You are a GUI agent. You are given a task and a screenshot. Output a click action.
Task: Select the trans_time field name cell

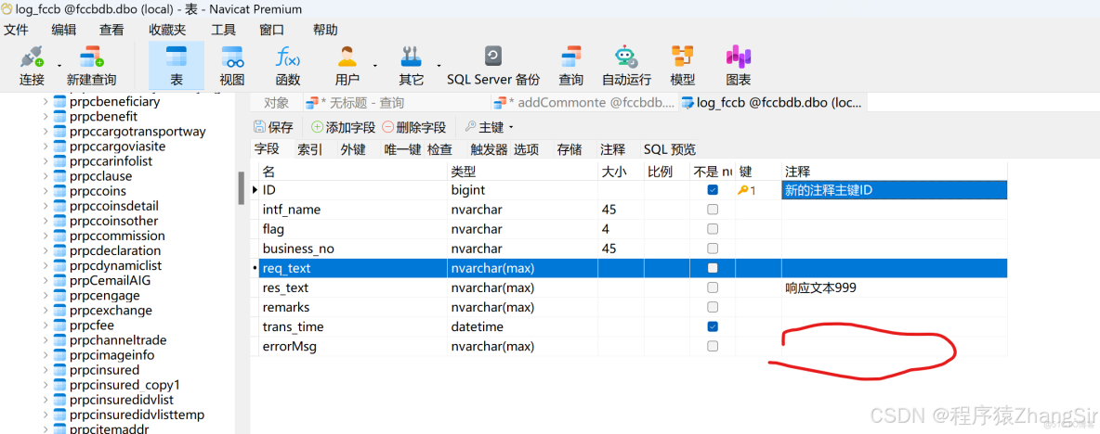(353, 327)
